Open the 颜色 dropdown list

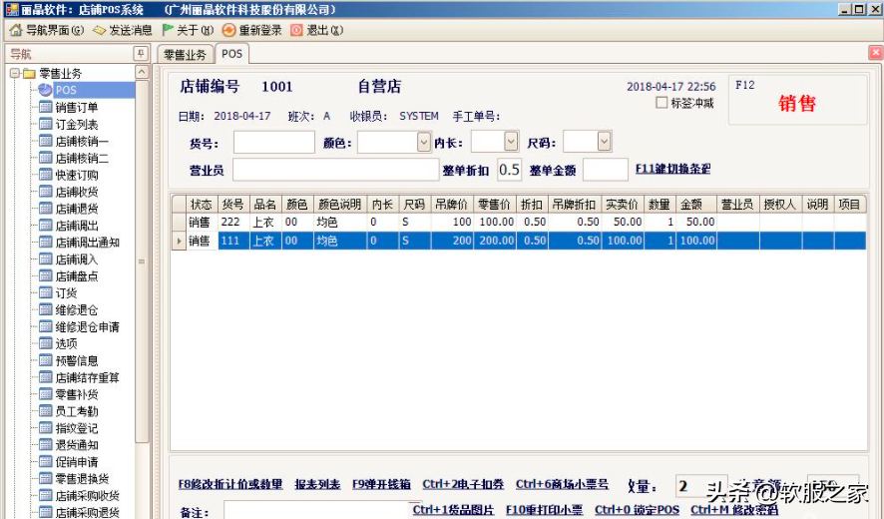coord(423,143)
